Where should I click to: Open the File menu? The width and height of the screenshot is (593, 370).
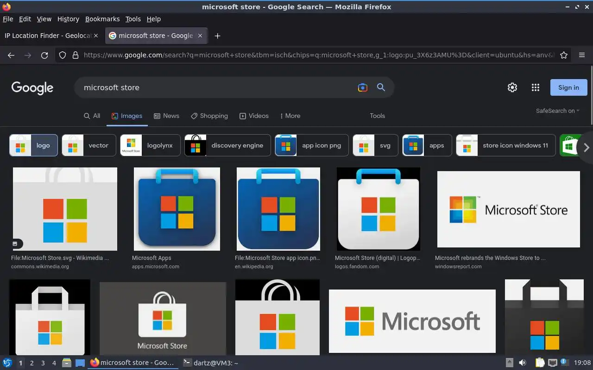tap(8, 19)
